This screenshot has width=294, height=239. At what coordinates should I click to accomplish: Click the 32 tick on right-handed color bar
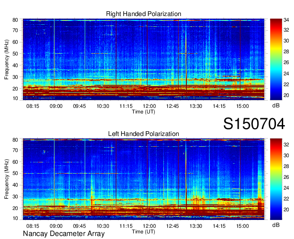[286, 30]
